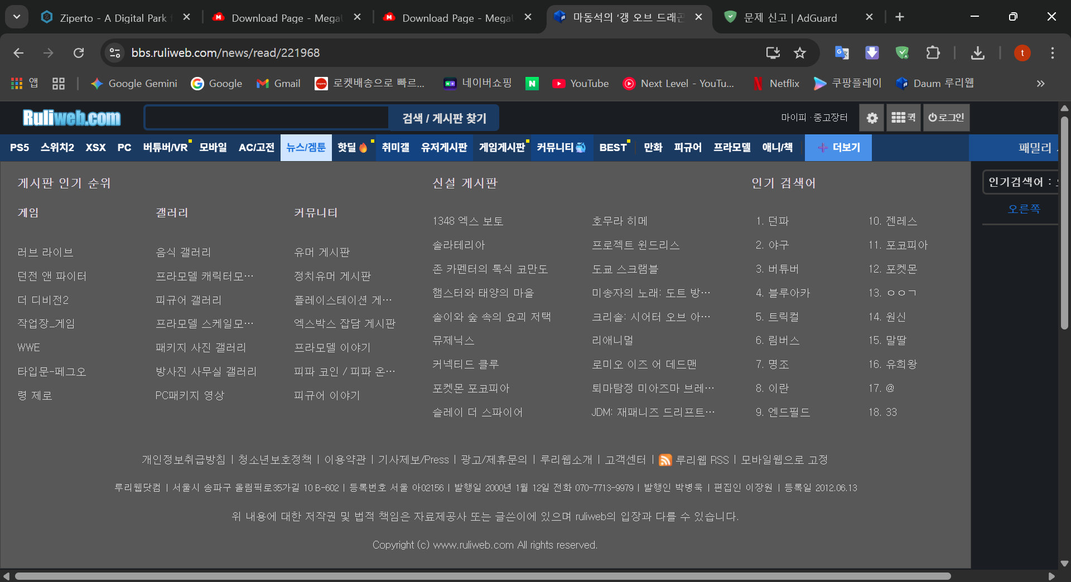Open the Google Translate extension icon
Viewport: 1071px width, 582px height.
(x=842, y=53)
